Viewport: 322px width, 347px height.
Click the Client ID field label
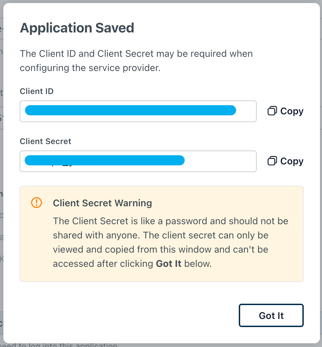[x=37, y=91]
